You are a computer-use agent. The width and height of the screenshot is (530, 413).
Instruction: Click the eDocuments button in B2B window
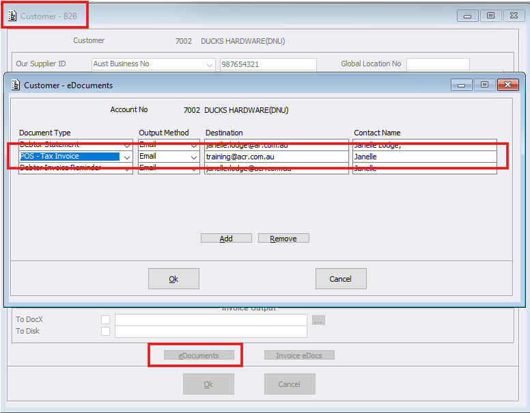pyautogui.click(x=199, y=355)
